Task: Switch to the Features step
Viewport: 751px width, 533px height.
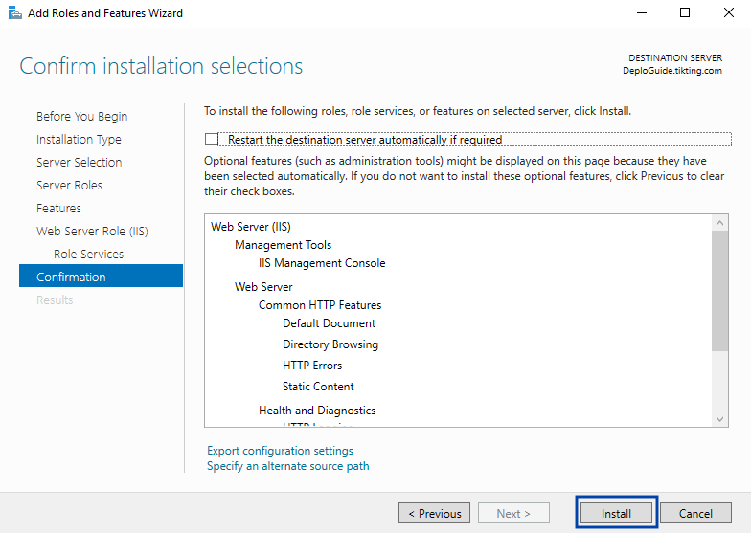Action: 58,209
